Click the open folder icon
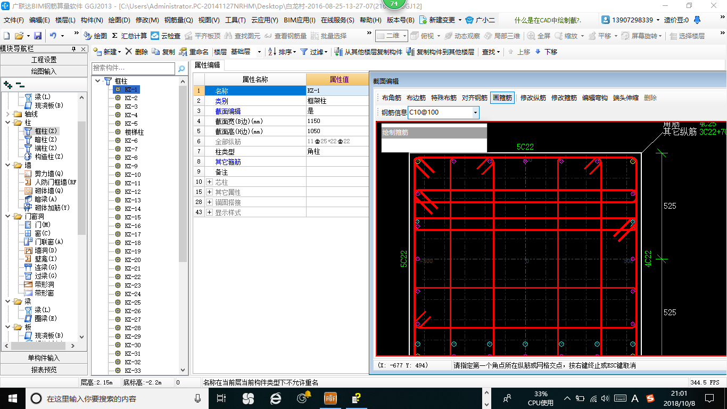This screenshot has height=409, width=727. click(19, 36)
